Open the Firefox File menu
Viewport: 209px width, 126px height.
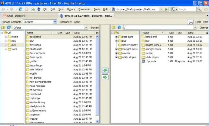[45, 9]
